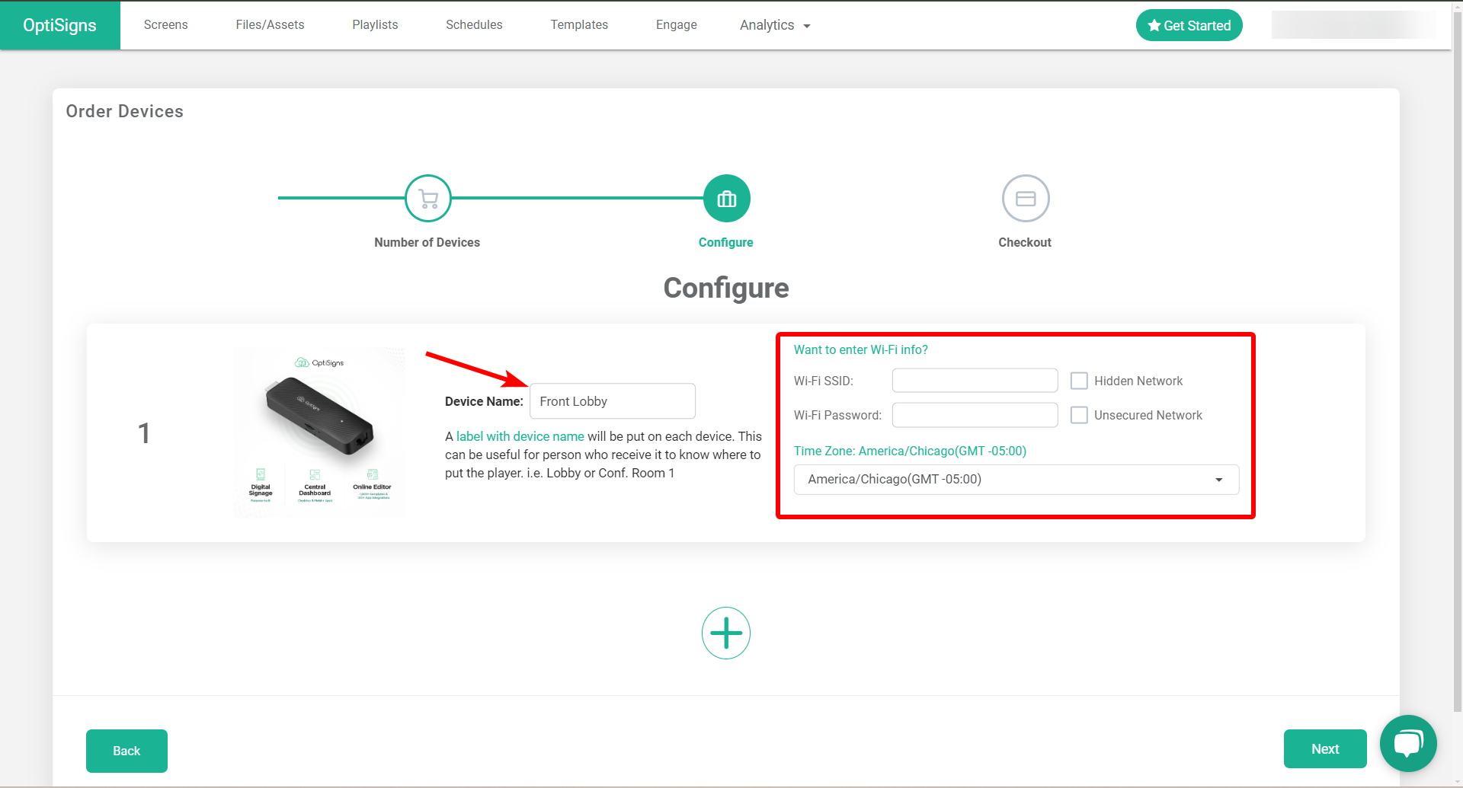Image resolution: width=1463 pixels, height=788 pixels.
Task: Open the Time Zone dropdown
Action: [x=1016, y=480]
